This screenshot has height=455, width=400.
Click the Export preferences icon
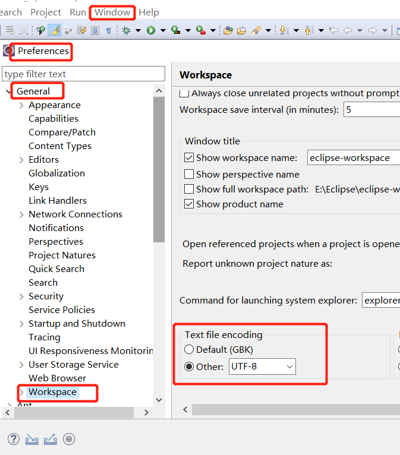pos(50,439)
